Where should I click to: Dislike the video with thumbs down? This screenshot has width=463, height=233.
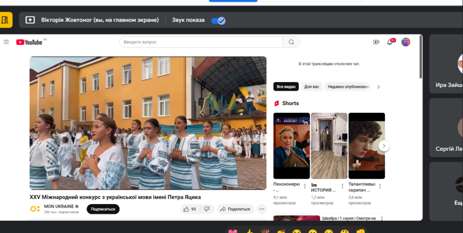pyautogui.click(x=207, y=209)
